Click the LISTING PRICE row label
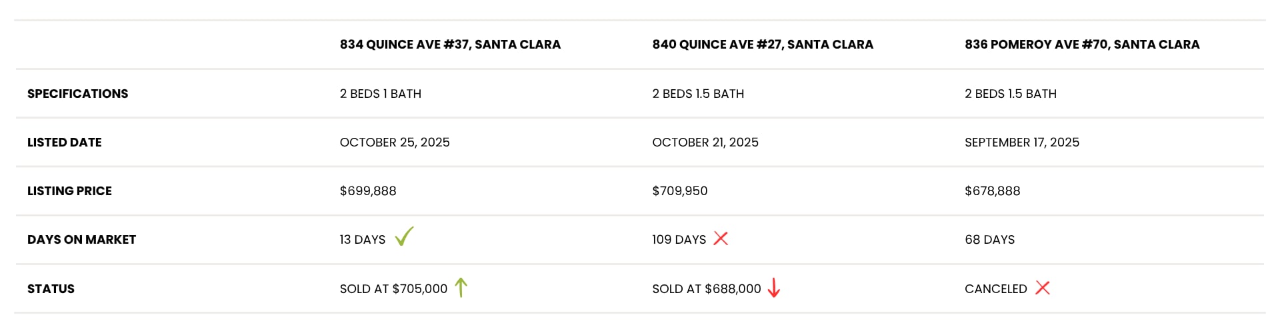 coord(69,191)
